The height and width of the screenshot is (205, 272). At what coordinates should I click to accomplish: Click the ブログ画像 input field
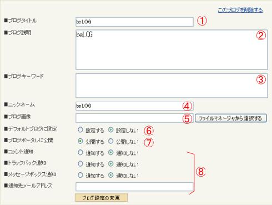pyautogui.click(x=134, y=118)
